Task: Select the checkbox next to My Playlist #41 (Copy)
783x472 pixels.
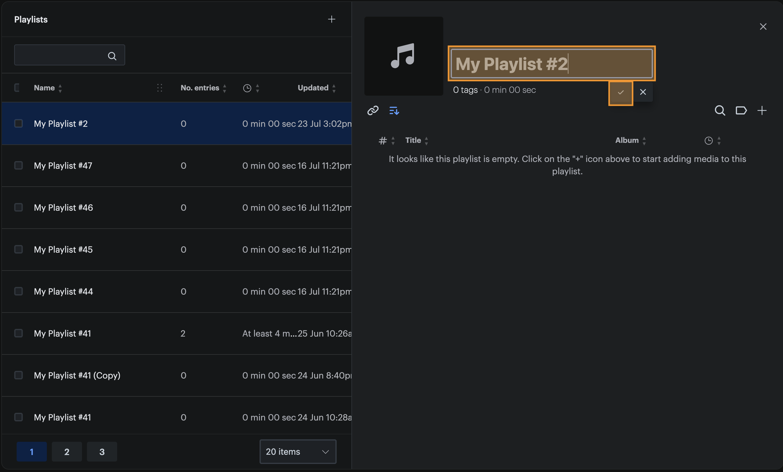Action: coord(18,375)
